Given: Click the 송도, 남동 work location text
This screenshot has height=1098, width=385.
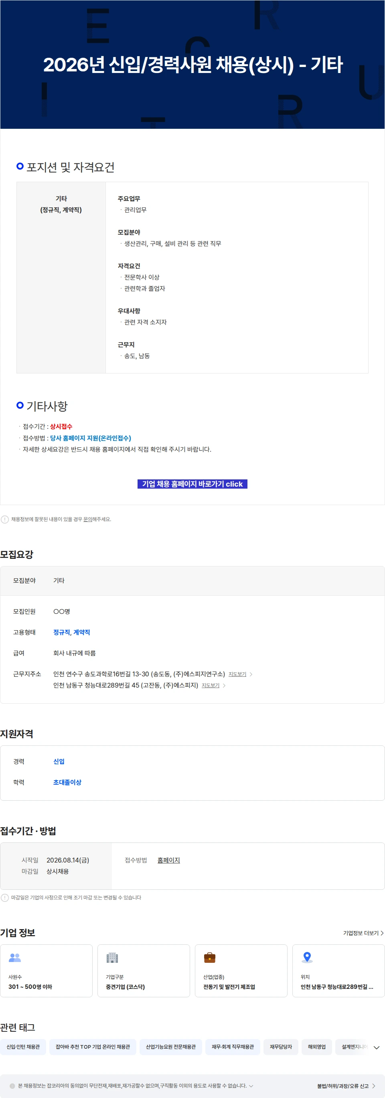Looking at the screenshot, I should tap(137, 356).
